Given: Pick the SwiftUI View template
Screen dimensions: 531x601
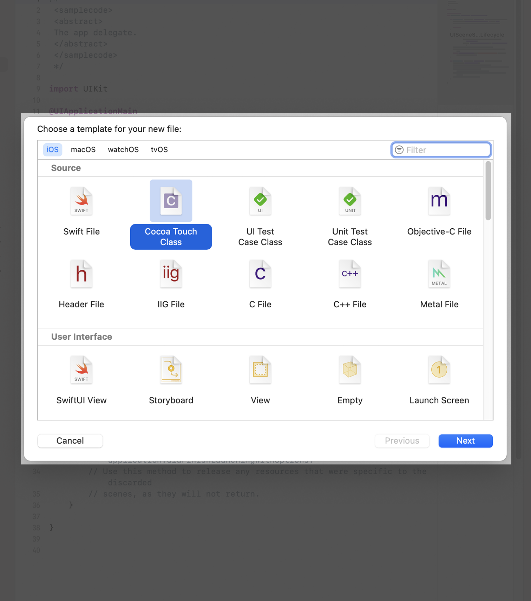Looking at the screenshot, I should [x=81, y=370].
